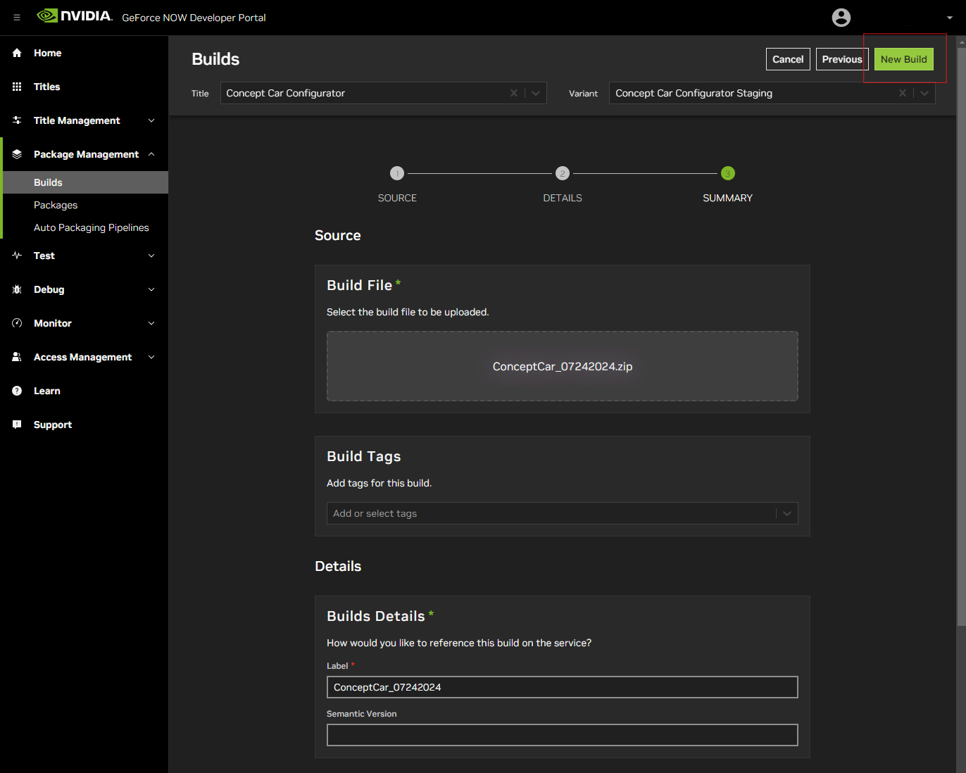Click the Debug bug icon
The height and width of the screenshot is (773, 966).
coord(17,289)
